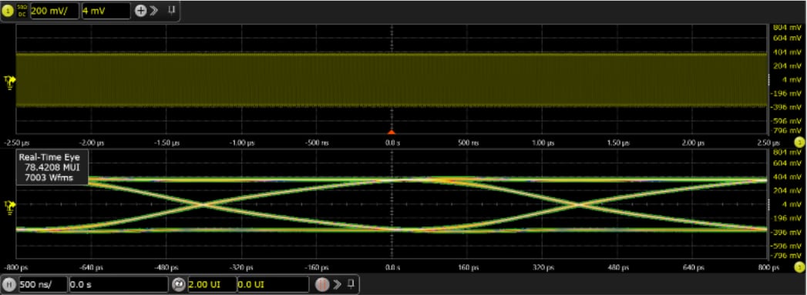Click the 78.4208 MUI readout
Screen dimensions: 807x295
click(52, 168)
